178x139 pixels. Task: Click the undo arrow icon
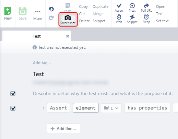[x=51, y=9]
